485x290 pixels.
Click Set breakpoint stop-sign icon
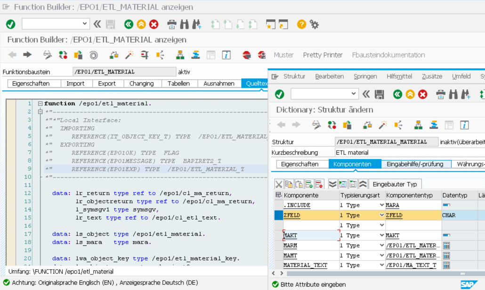(247, 55)
